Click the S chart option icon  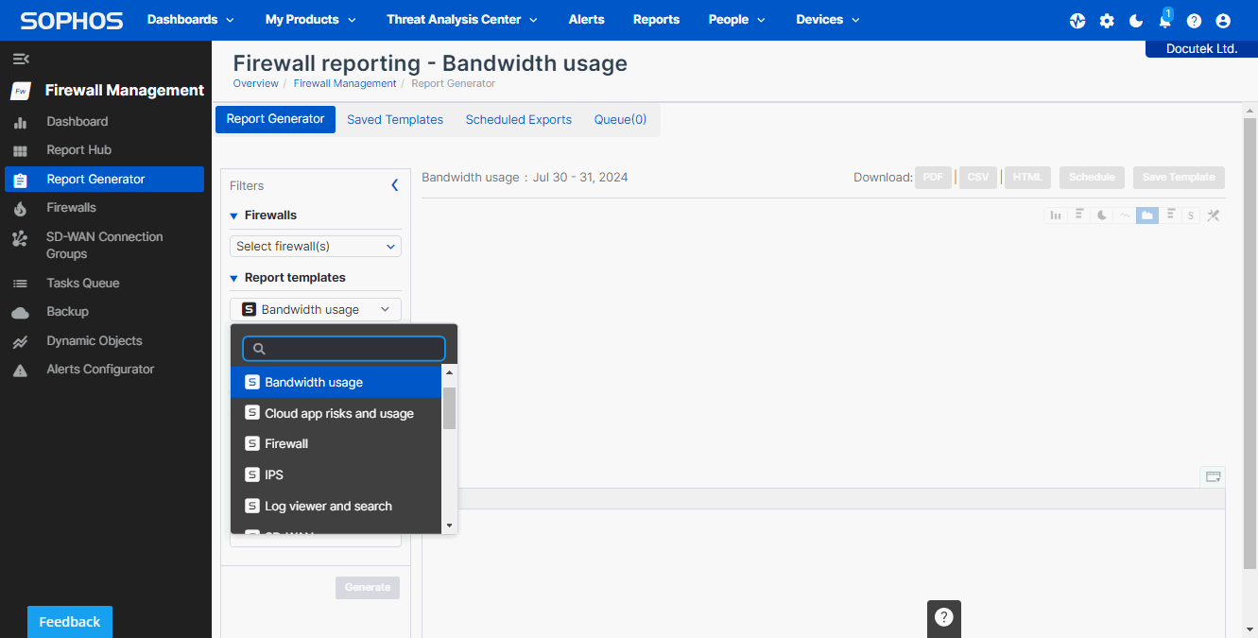tap(1191, 216)
